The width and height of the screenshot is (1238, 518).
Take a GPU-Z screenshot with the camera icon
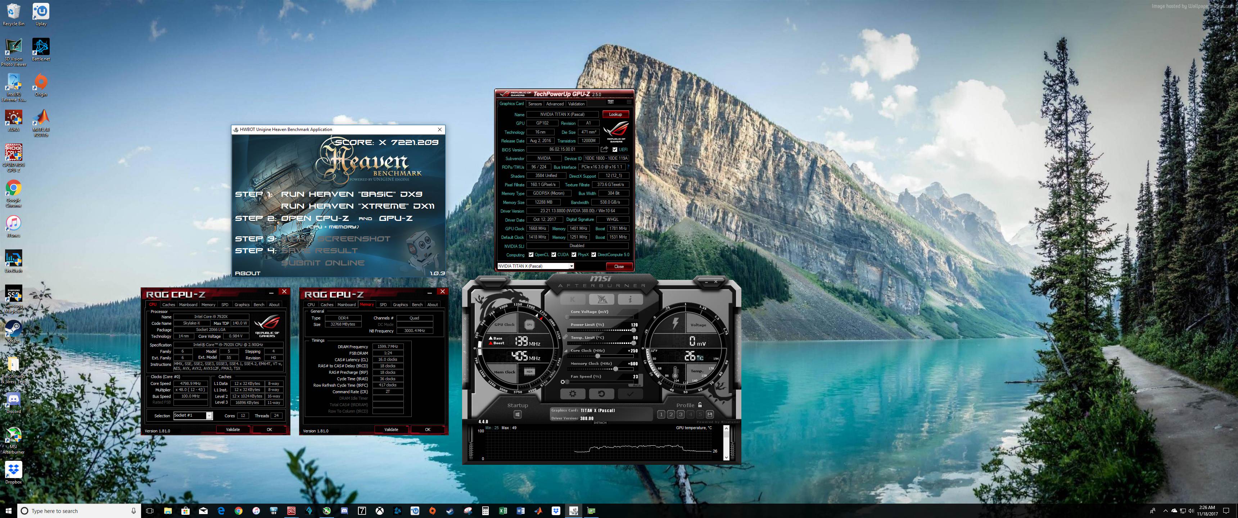tap(611, 102)
